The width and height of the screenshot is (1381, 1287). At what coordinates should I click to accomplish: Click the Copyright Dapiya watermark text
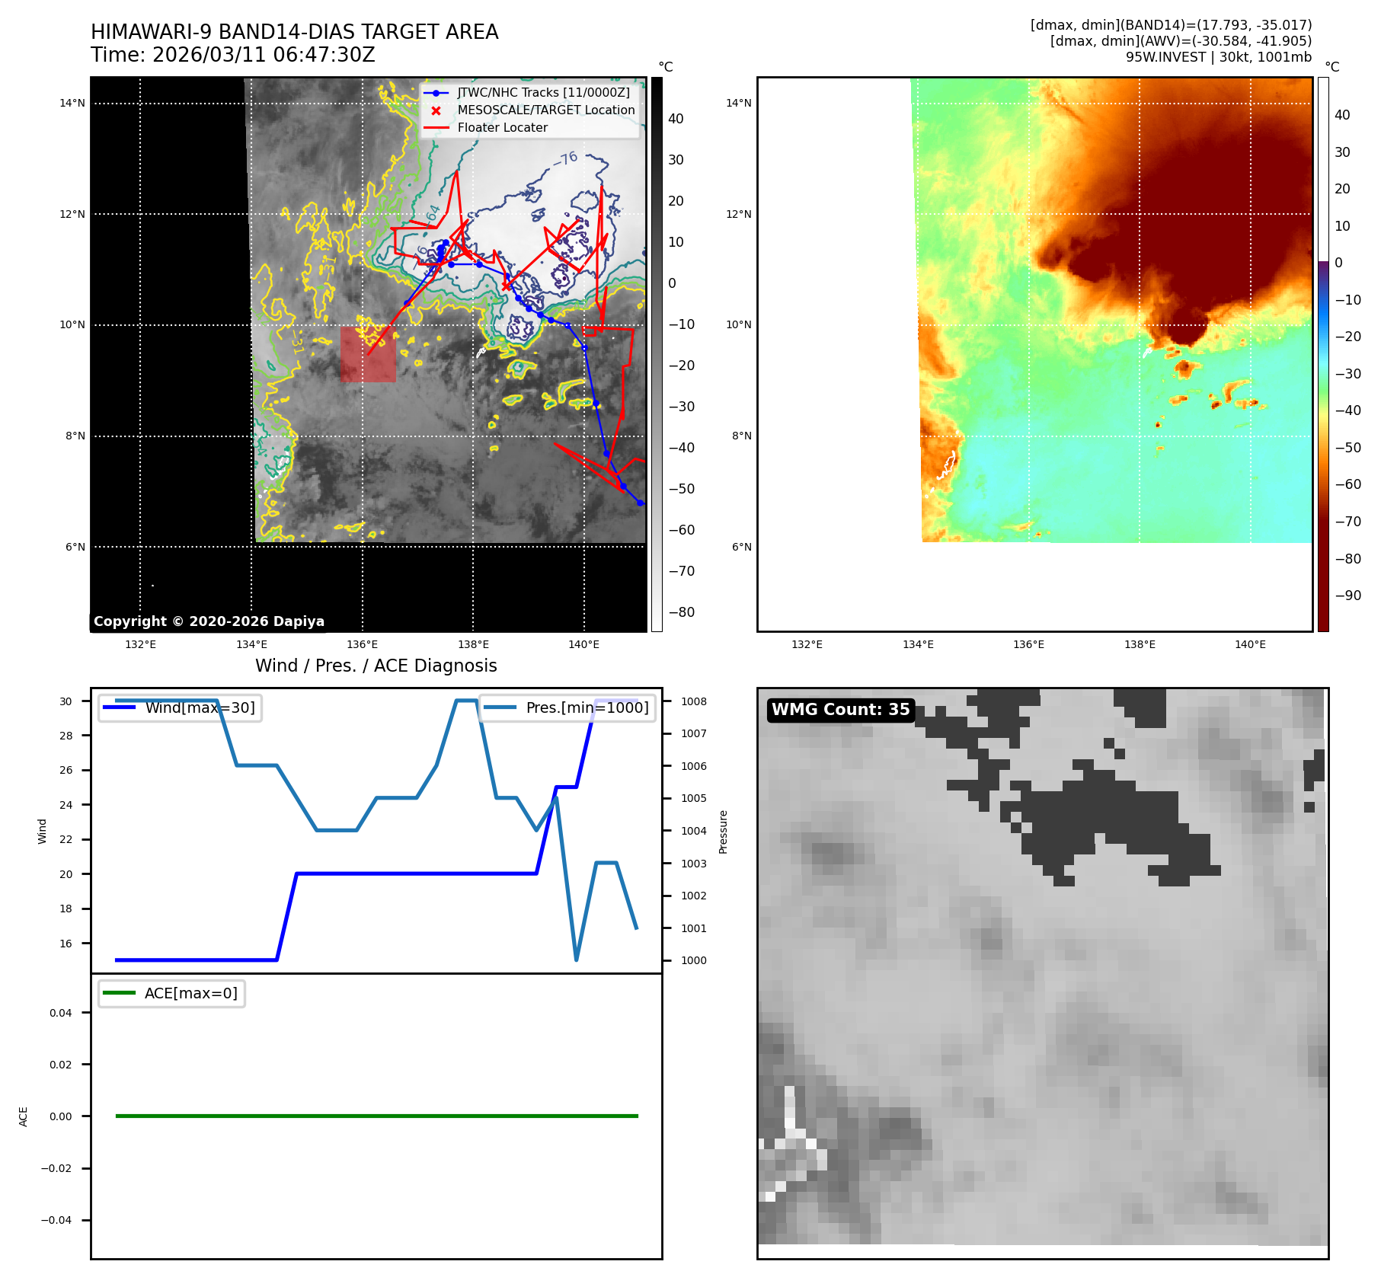click(209, 621)
